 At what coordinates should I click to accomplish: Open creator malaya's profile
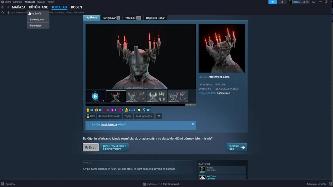coord(222,170)
